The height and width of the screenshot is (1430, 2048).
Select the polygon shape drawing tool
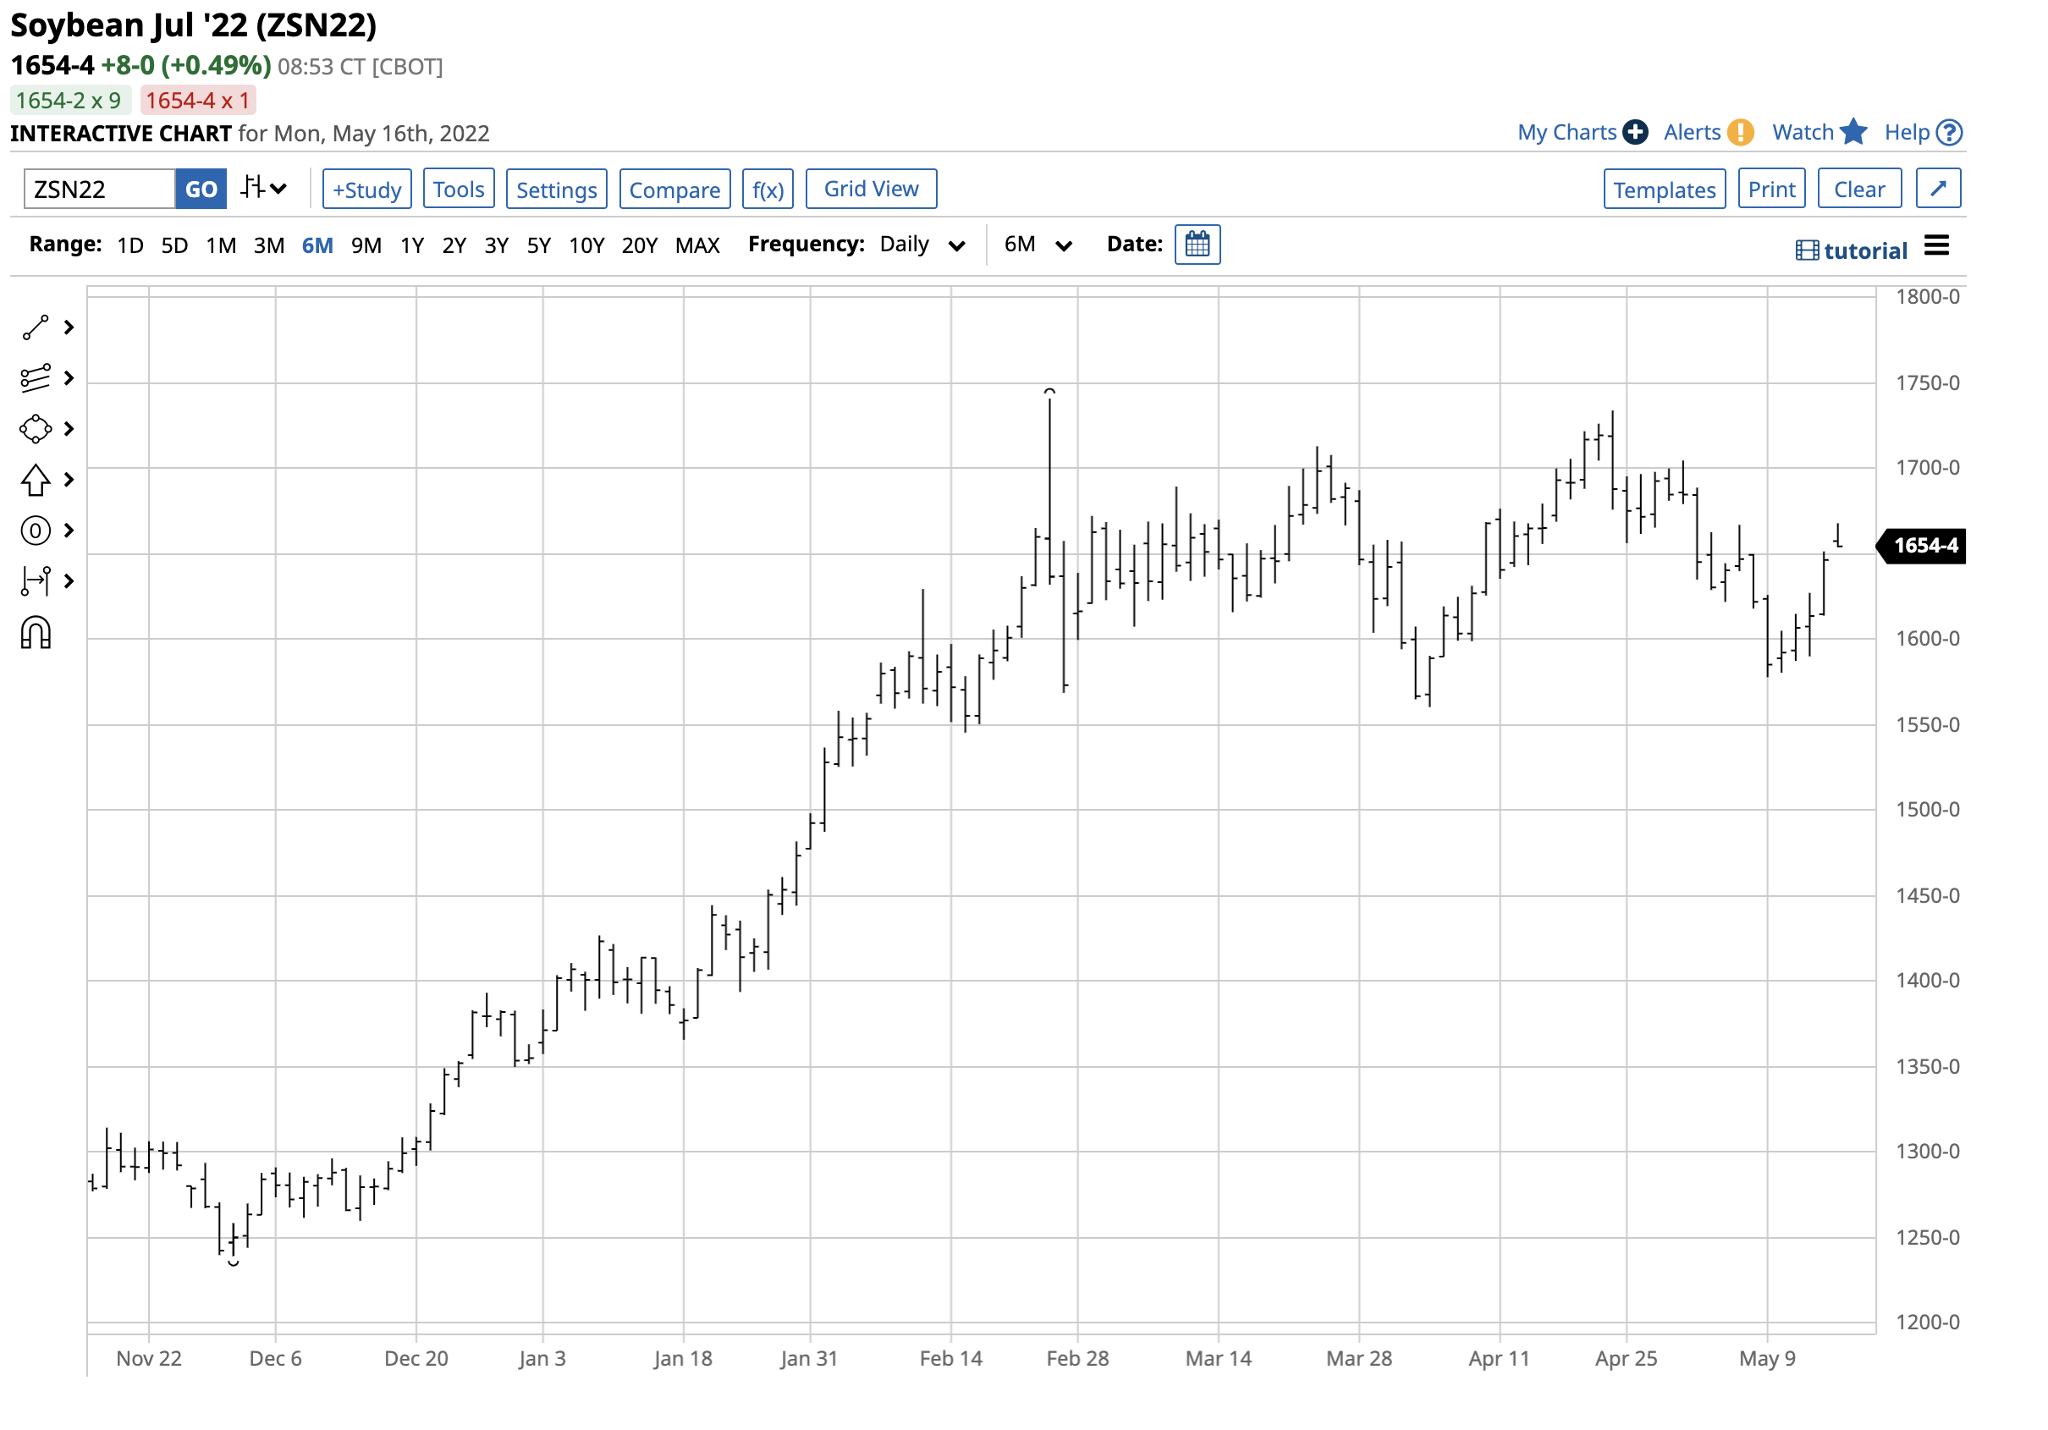[x=36, y=430]
